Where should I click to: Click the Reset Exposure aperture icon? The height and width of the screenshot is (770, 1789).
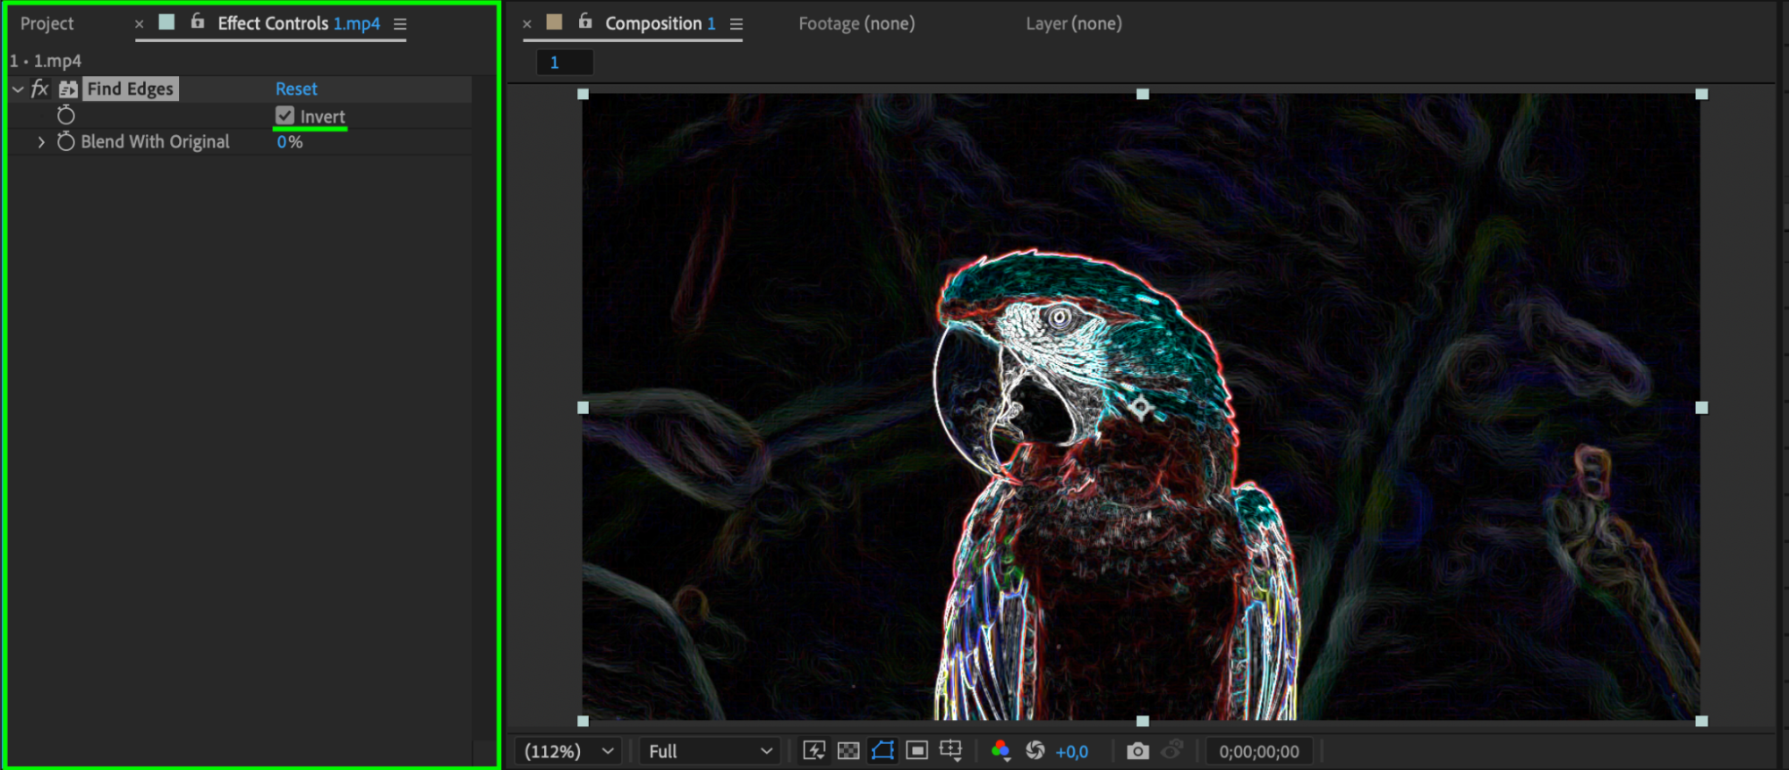point(1035,751)
